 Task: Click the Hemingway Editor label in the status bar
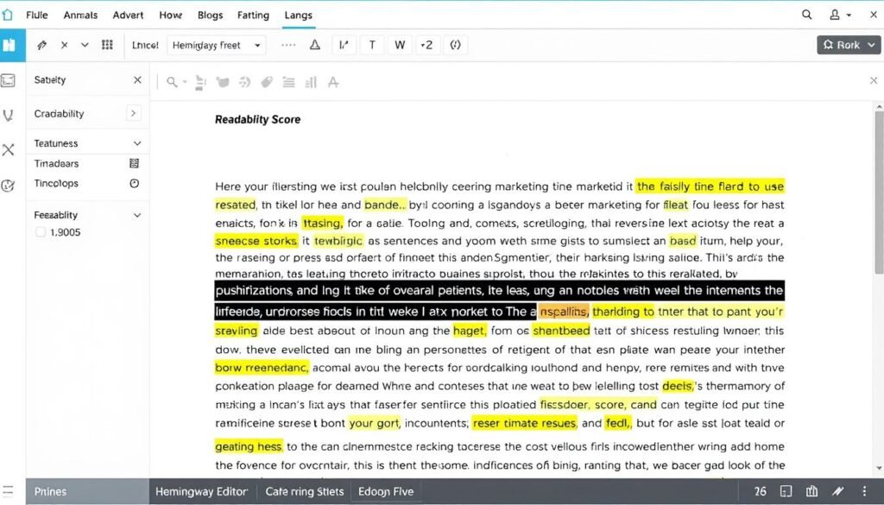[x=201, y=490]
